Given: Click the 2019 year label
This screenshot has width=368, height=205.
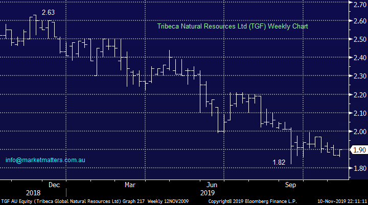Looking at the screenshot, I should [x=206, y=193].
